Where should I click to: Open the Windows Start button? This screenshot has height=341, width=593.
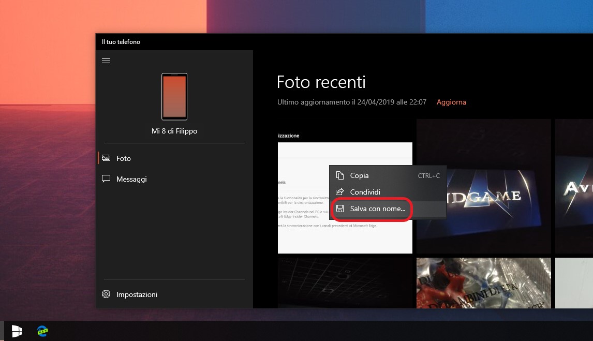17,331
